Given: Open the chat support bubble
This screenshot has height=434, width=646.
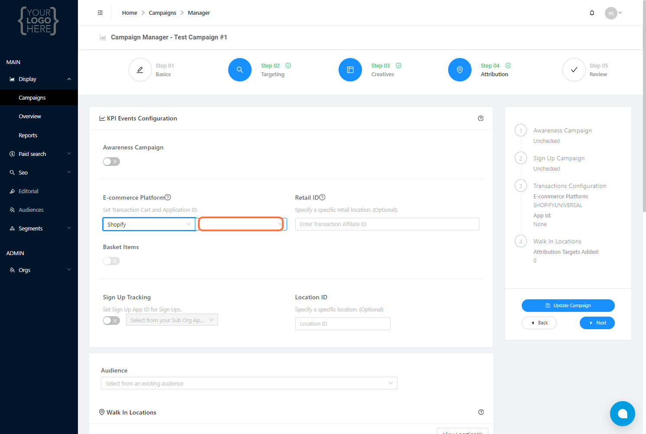Looking at the screenshot, I should point(622,414).
